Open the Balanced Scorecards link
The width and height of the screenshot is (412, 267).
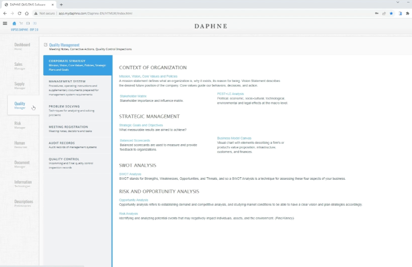pos(135,141)
